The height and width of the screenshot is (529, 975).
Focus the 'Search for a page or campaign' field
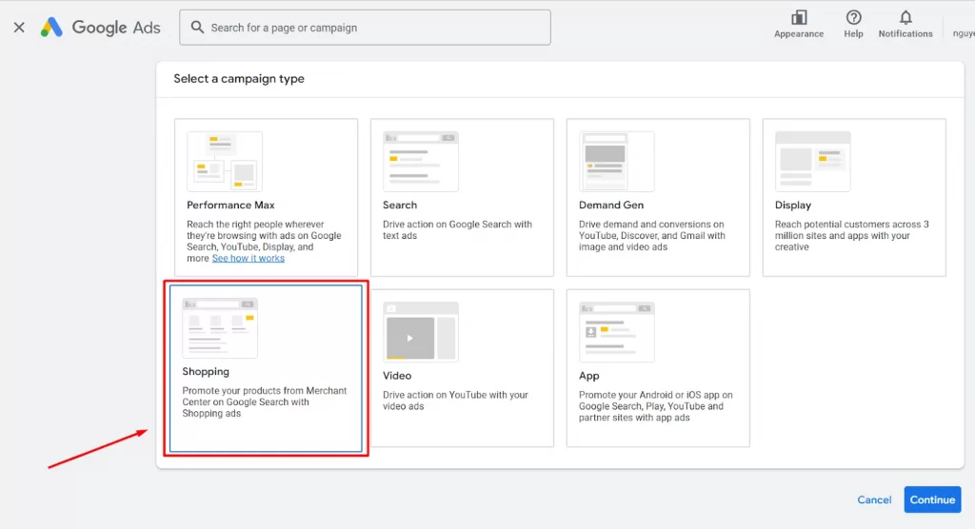[x=365, y=28]
